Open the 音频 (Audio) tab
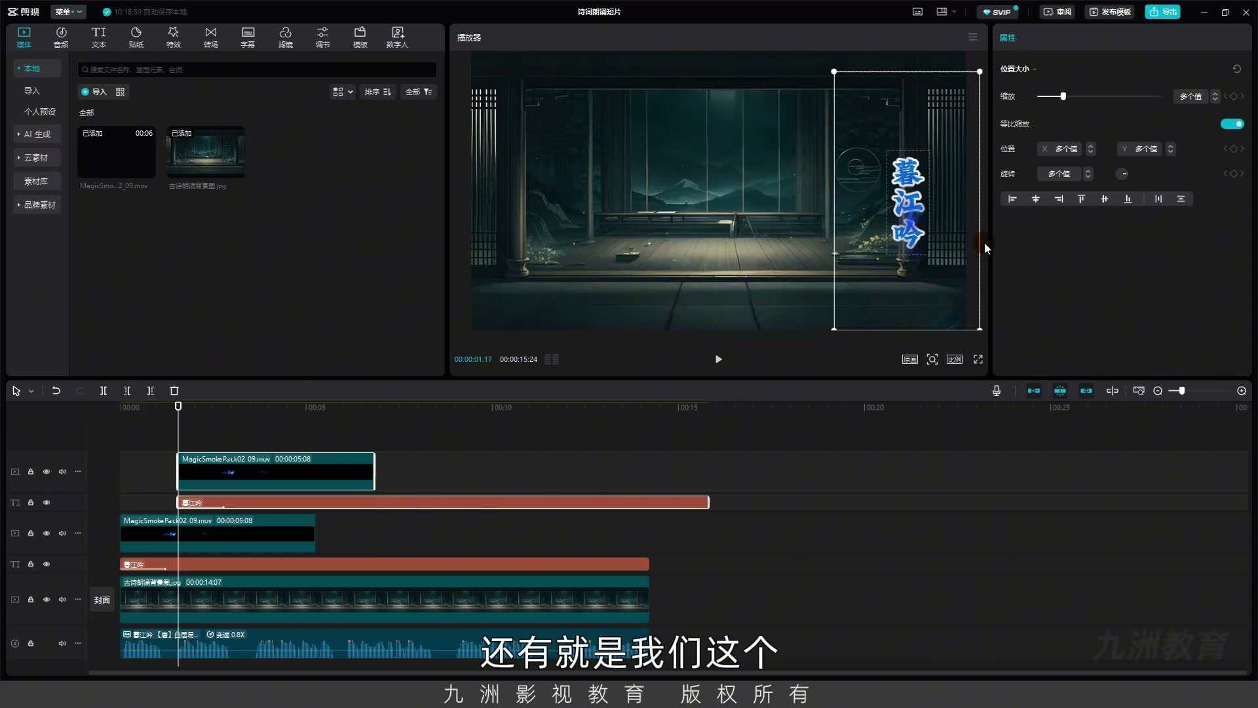Screen dimensions: 1258x708 (61, 37)
